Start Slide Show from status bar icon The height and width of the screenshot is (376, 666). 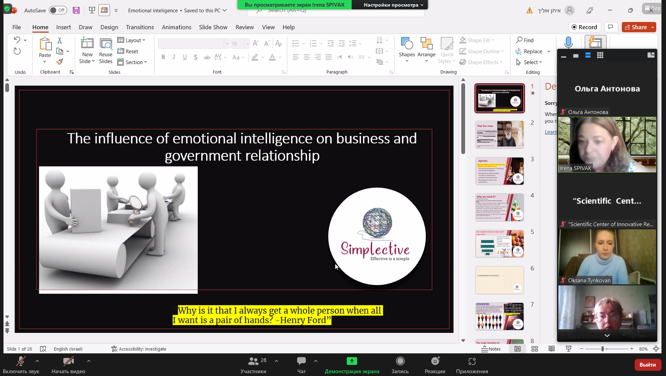click(x=569, y=349)
